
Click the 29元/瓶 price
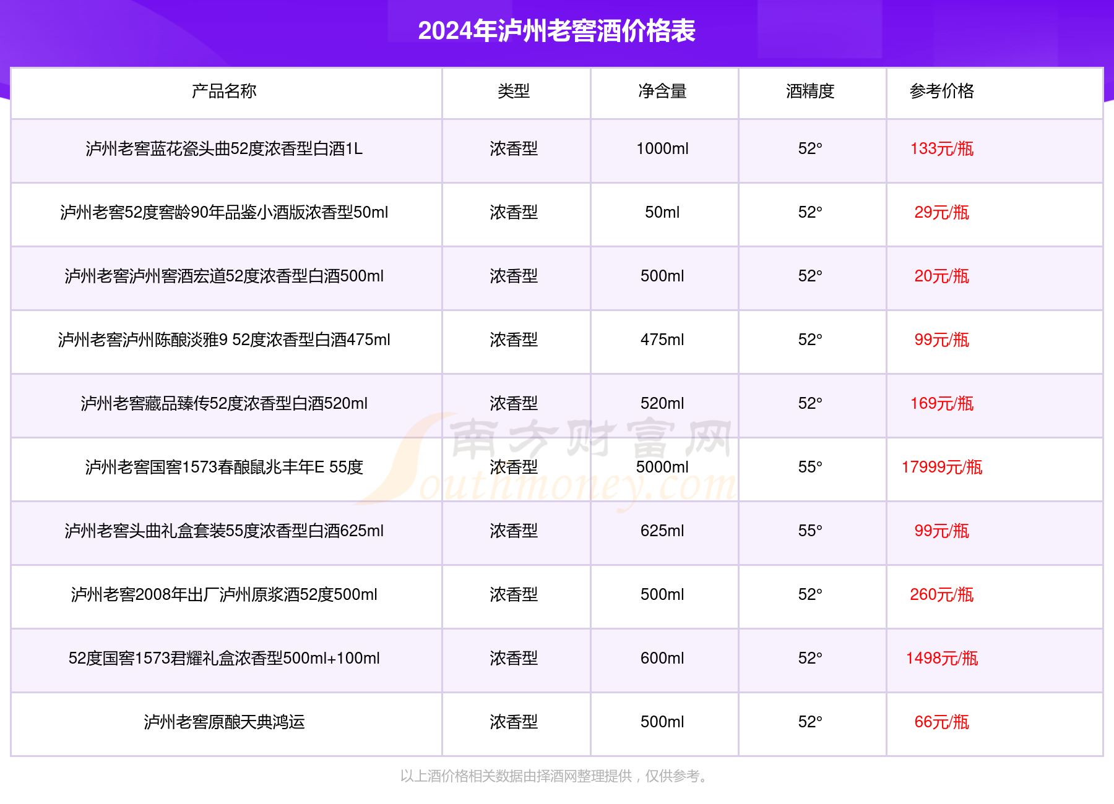(x=941, y=213)
